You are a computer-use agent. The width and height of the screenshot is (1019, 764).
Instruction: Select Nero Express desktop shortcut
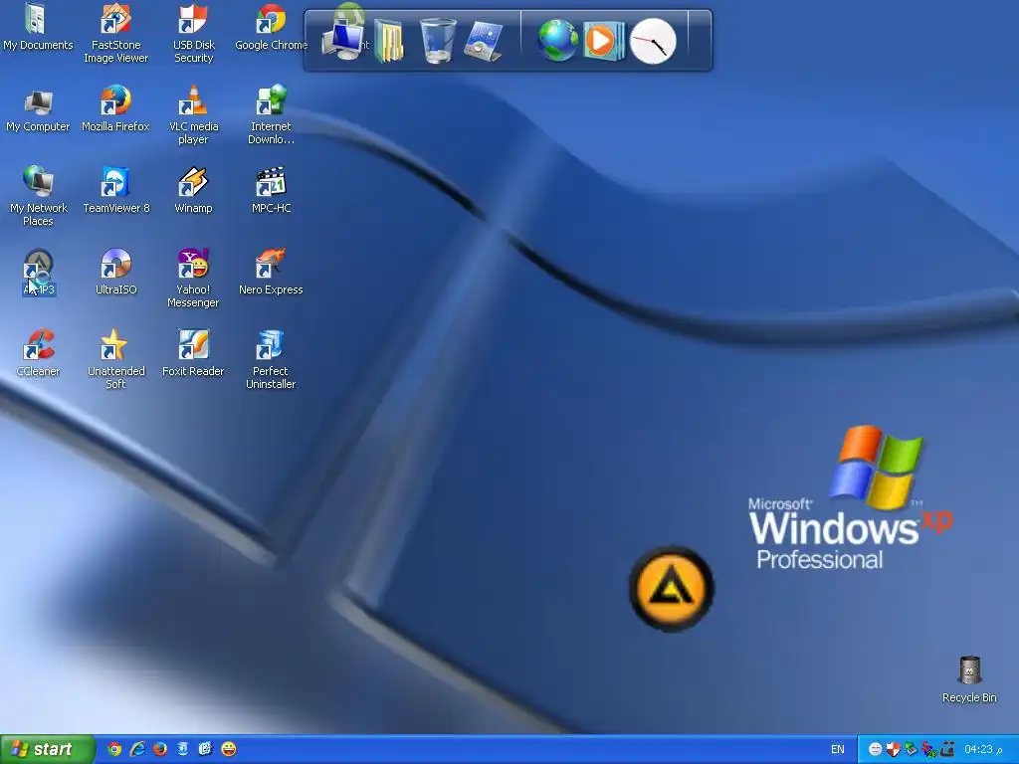[271, 273]
